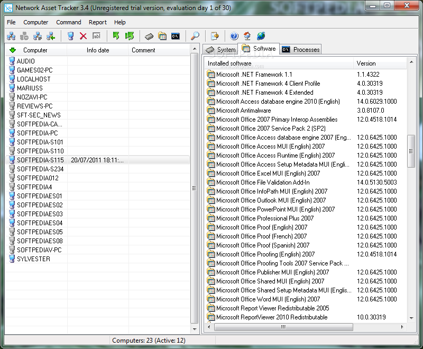Select SOFTPEDIAES03 in the computer list

tap(40, 214)
